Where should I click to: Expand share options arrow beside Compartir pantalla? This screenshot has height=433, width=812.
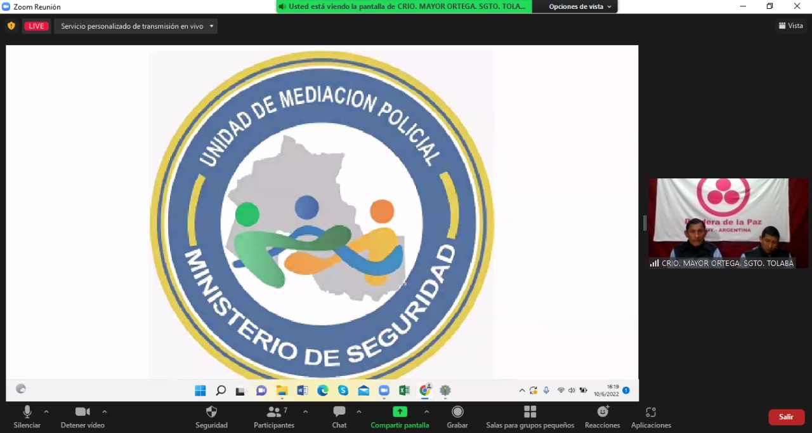[426, 411]
